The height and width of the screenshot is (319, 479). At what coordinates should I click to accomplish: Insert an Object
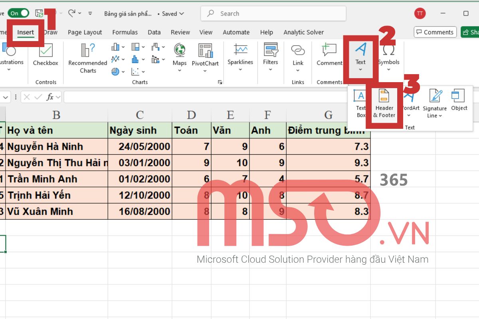click(x=459, y=100)
